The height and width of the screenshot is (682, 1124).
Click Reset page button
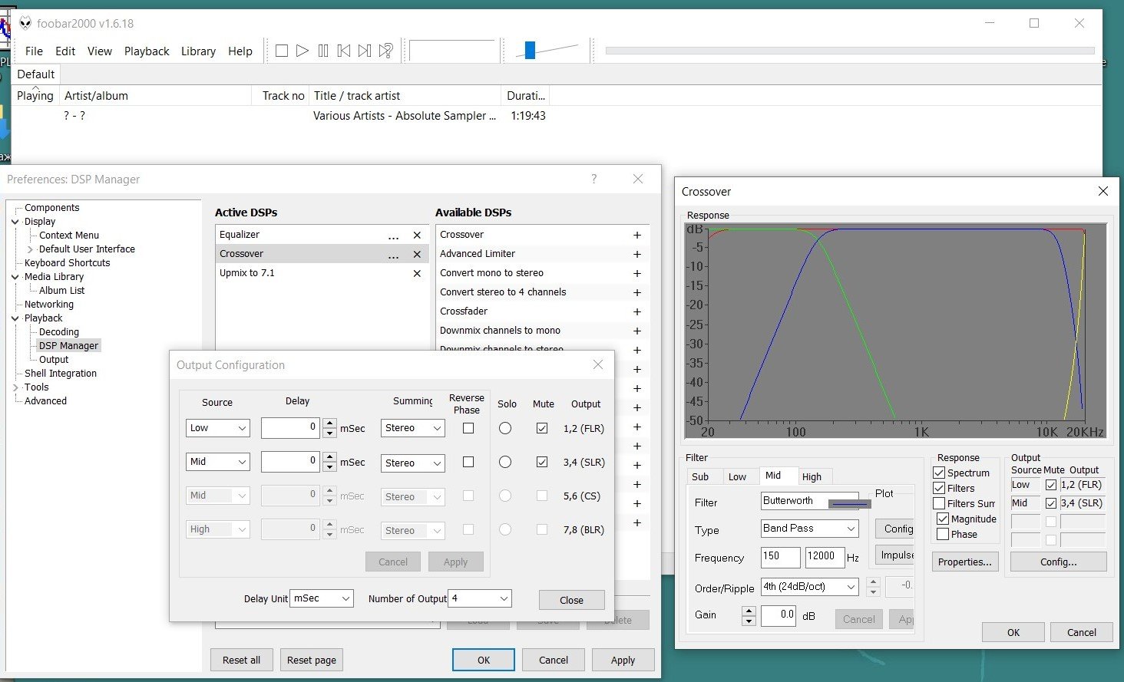coord(312,660)
